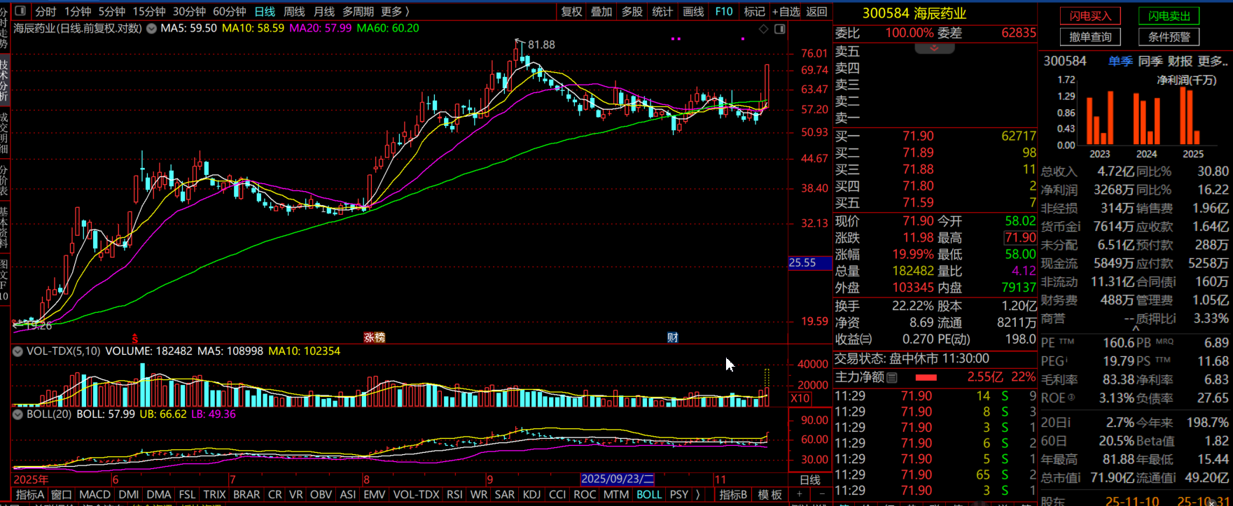Select the 单季 profit view

click(x=1120, y=61)
